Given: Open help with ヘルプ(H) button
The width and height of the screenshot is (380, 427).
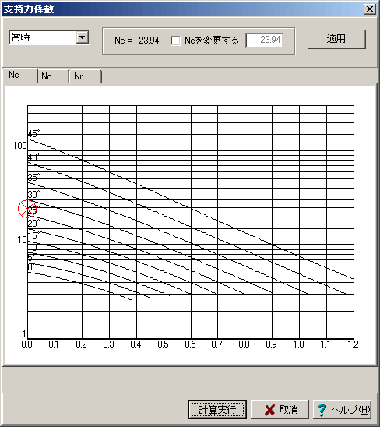Looking at the screenshot, I should click(x=342, y=409).
